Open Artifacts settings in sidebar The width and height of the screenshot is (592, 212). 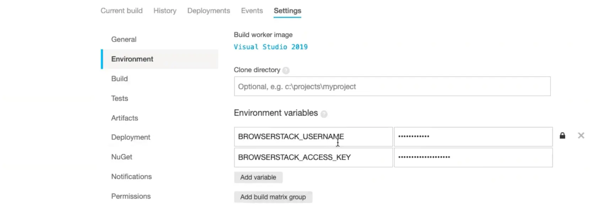point(124,118)
